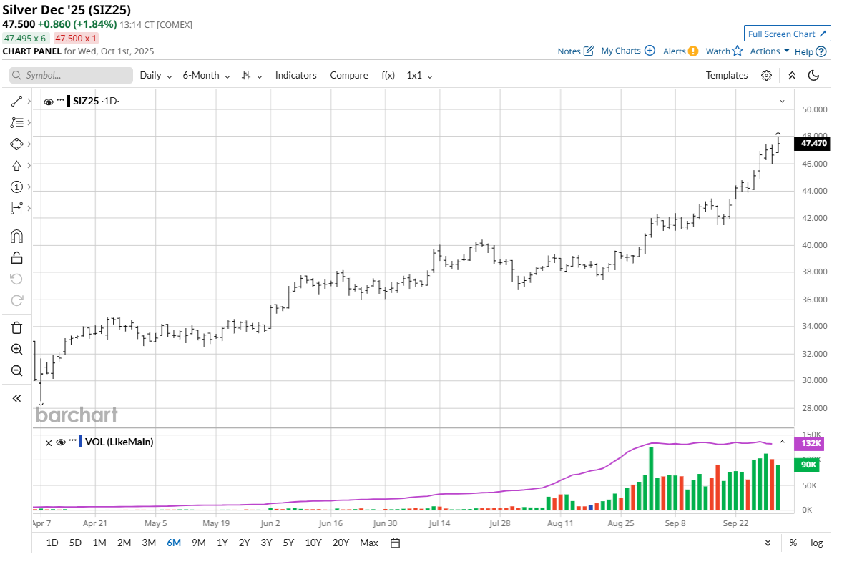Collapse the volume pane
857x569 pixels.
point(782,442)
